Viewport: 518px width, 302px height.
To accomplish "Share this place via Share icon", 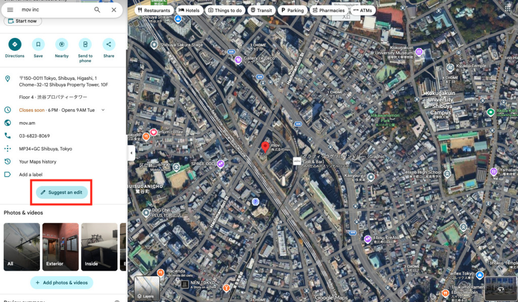I will click(109, 44).
